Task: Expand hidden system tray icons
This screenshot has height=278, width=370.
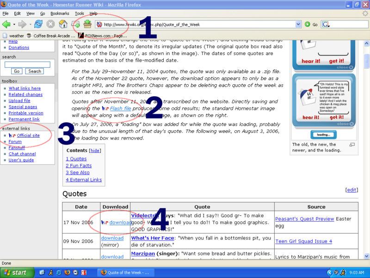Action: click(330, 272)
